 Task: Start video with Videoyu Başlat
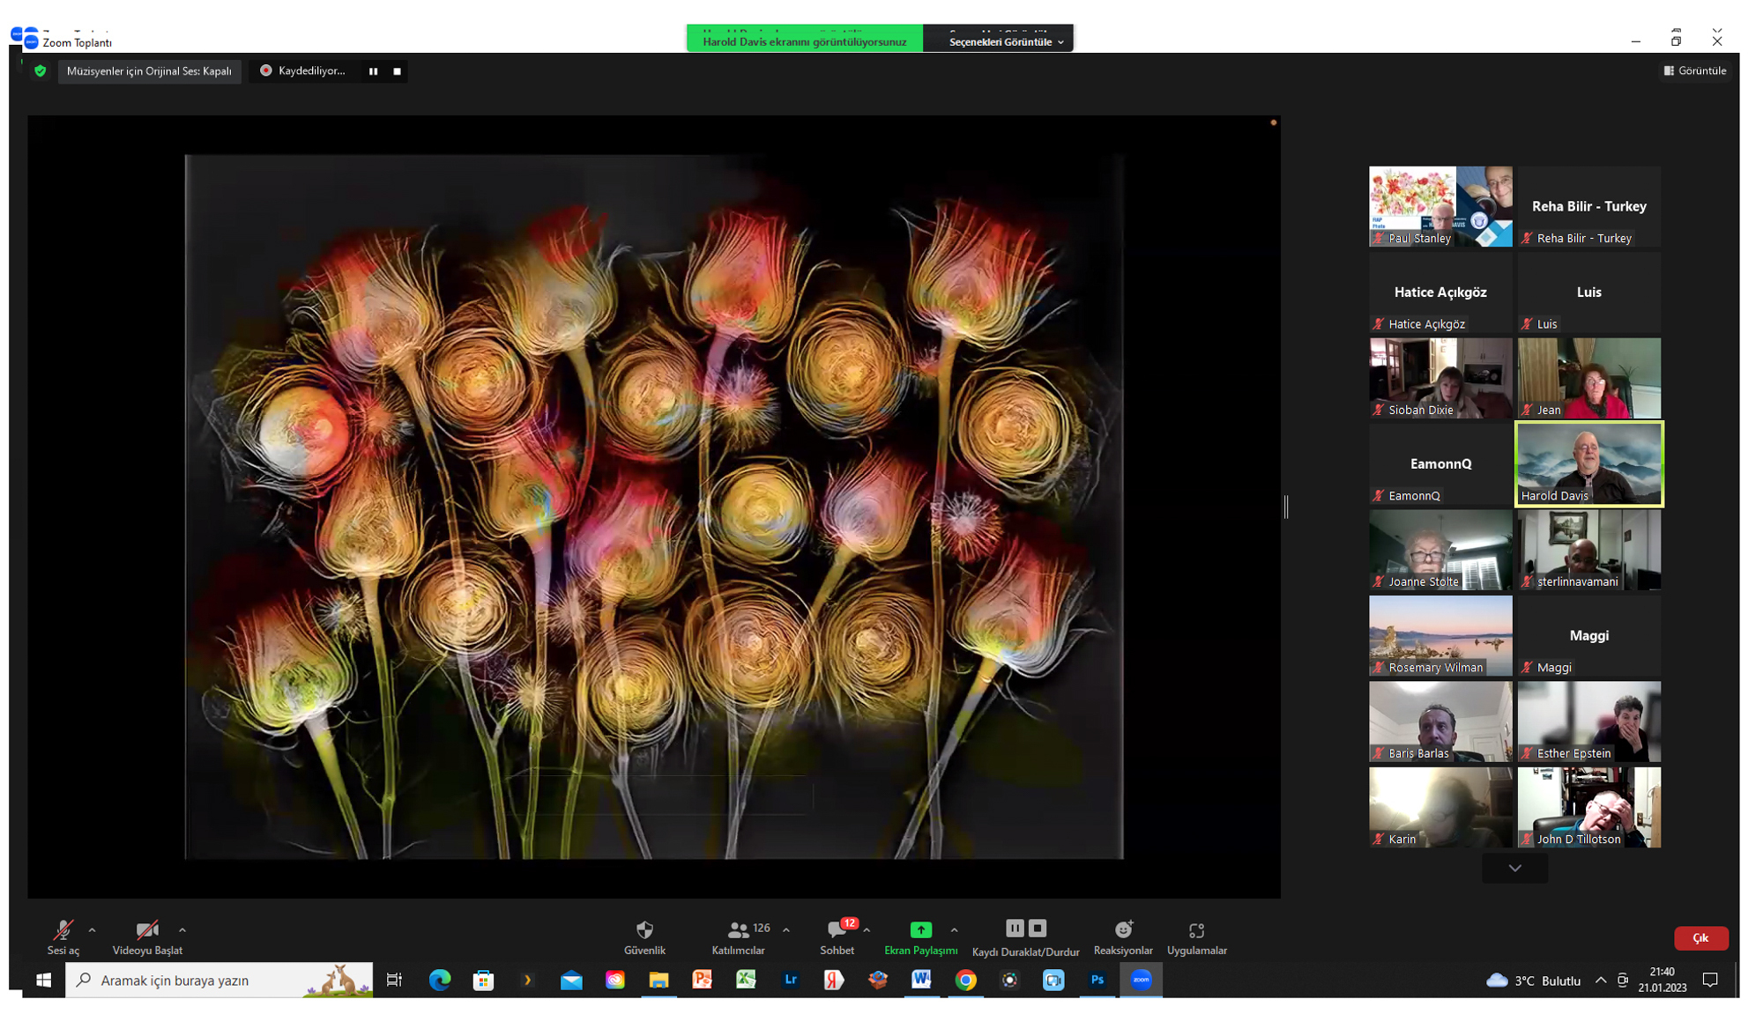tap(147, 937)
